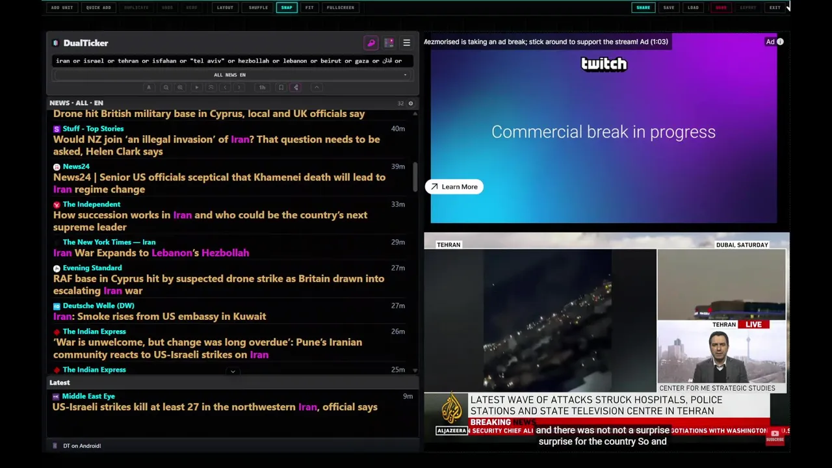832x468 pixels.
Task: Click the Evening Standard source icon
Action: pos(57,268)
